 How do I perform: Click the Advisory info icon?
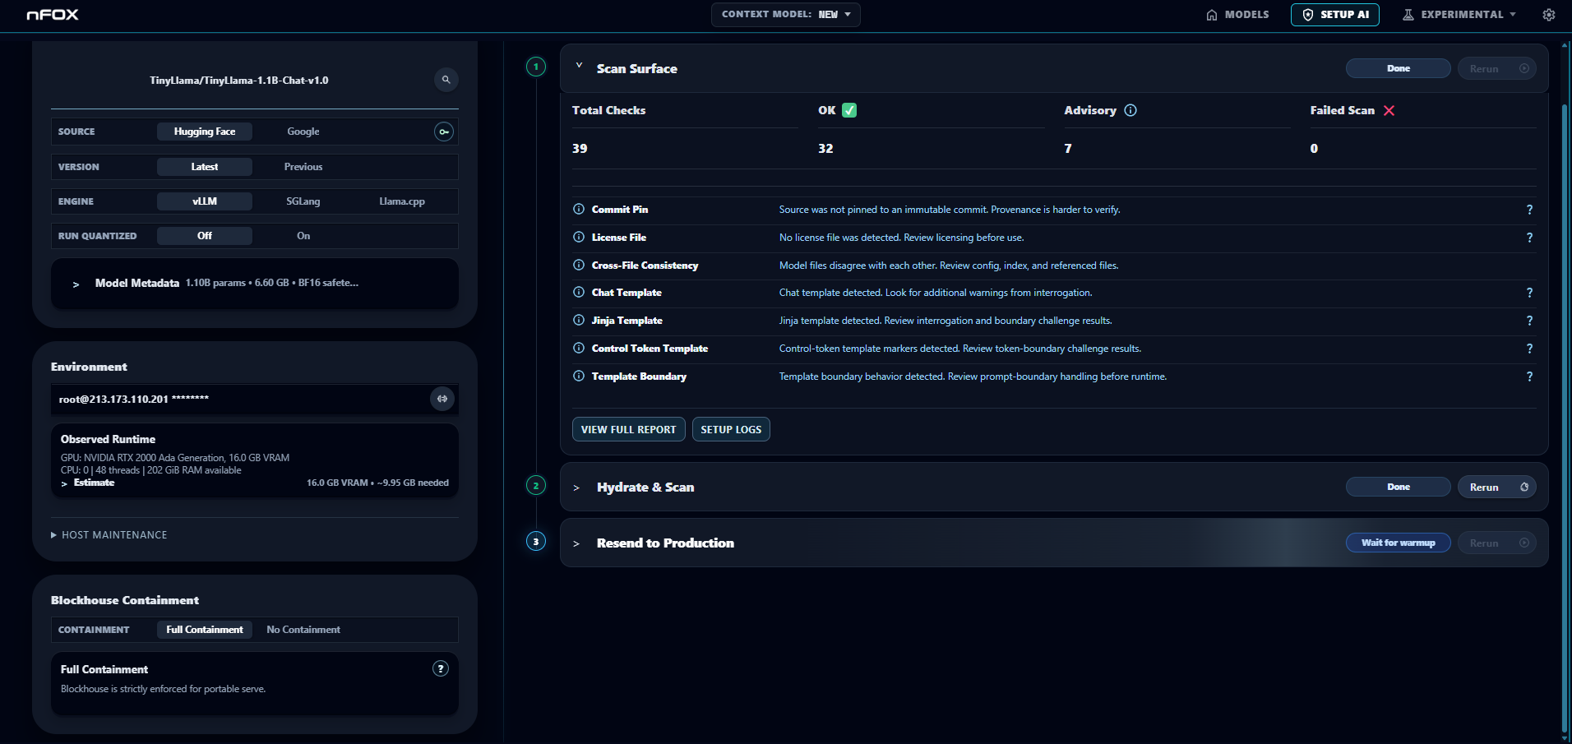pyautogui.click(x=1130, y=110)
